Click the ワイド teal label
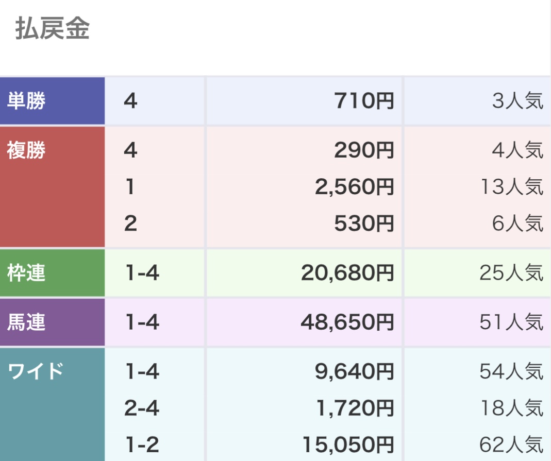 point(53,404)
